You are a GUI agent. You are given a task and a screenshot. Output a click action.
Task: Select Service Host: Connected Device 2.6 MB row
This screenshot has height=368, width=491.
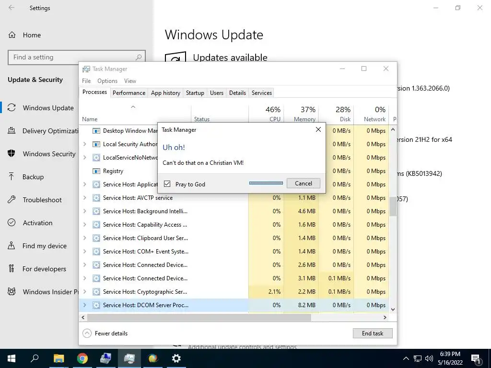click(234, 264)
